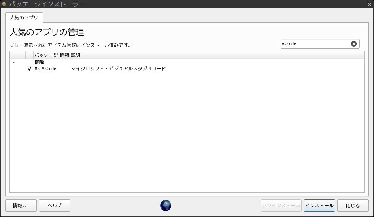Viewport: 374px width, 217px height.
Task: Select the MS-VSCode package name
Action: [45, 69]
